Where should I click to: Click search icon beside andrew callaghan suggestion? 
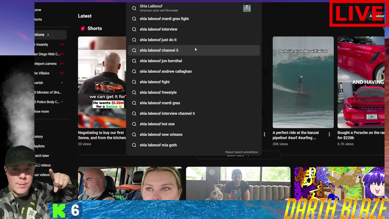[x=134, y=71]
